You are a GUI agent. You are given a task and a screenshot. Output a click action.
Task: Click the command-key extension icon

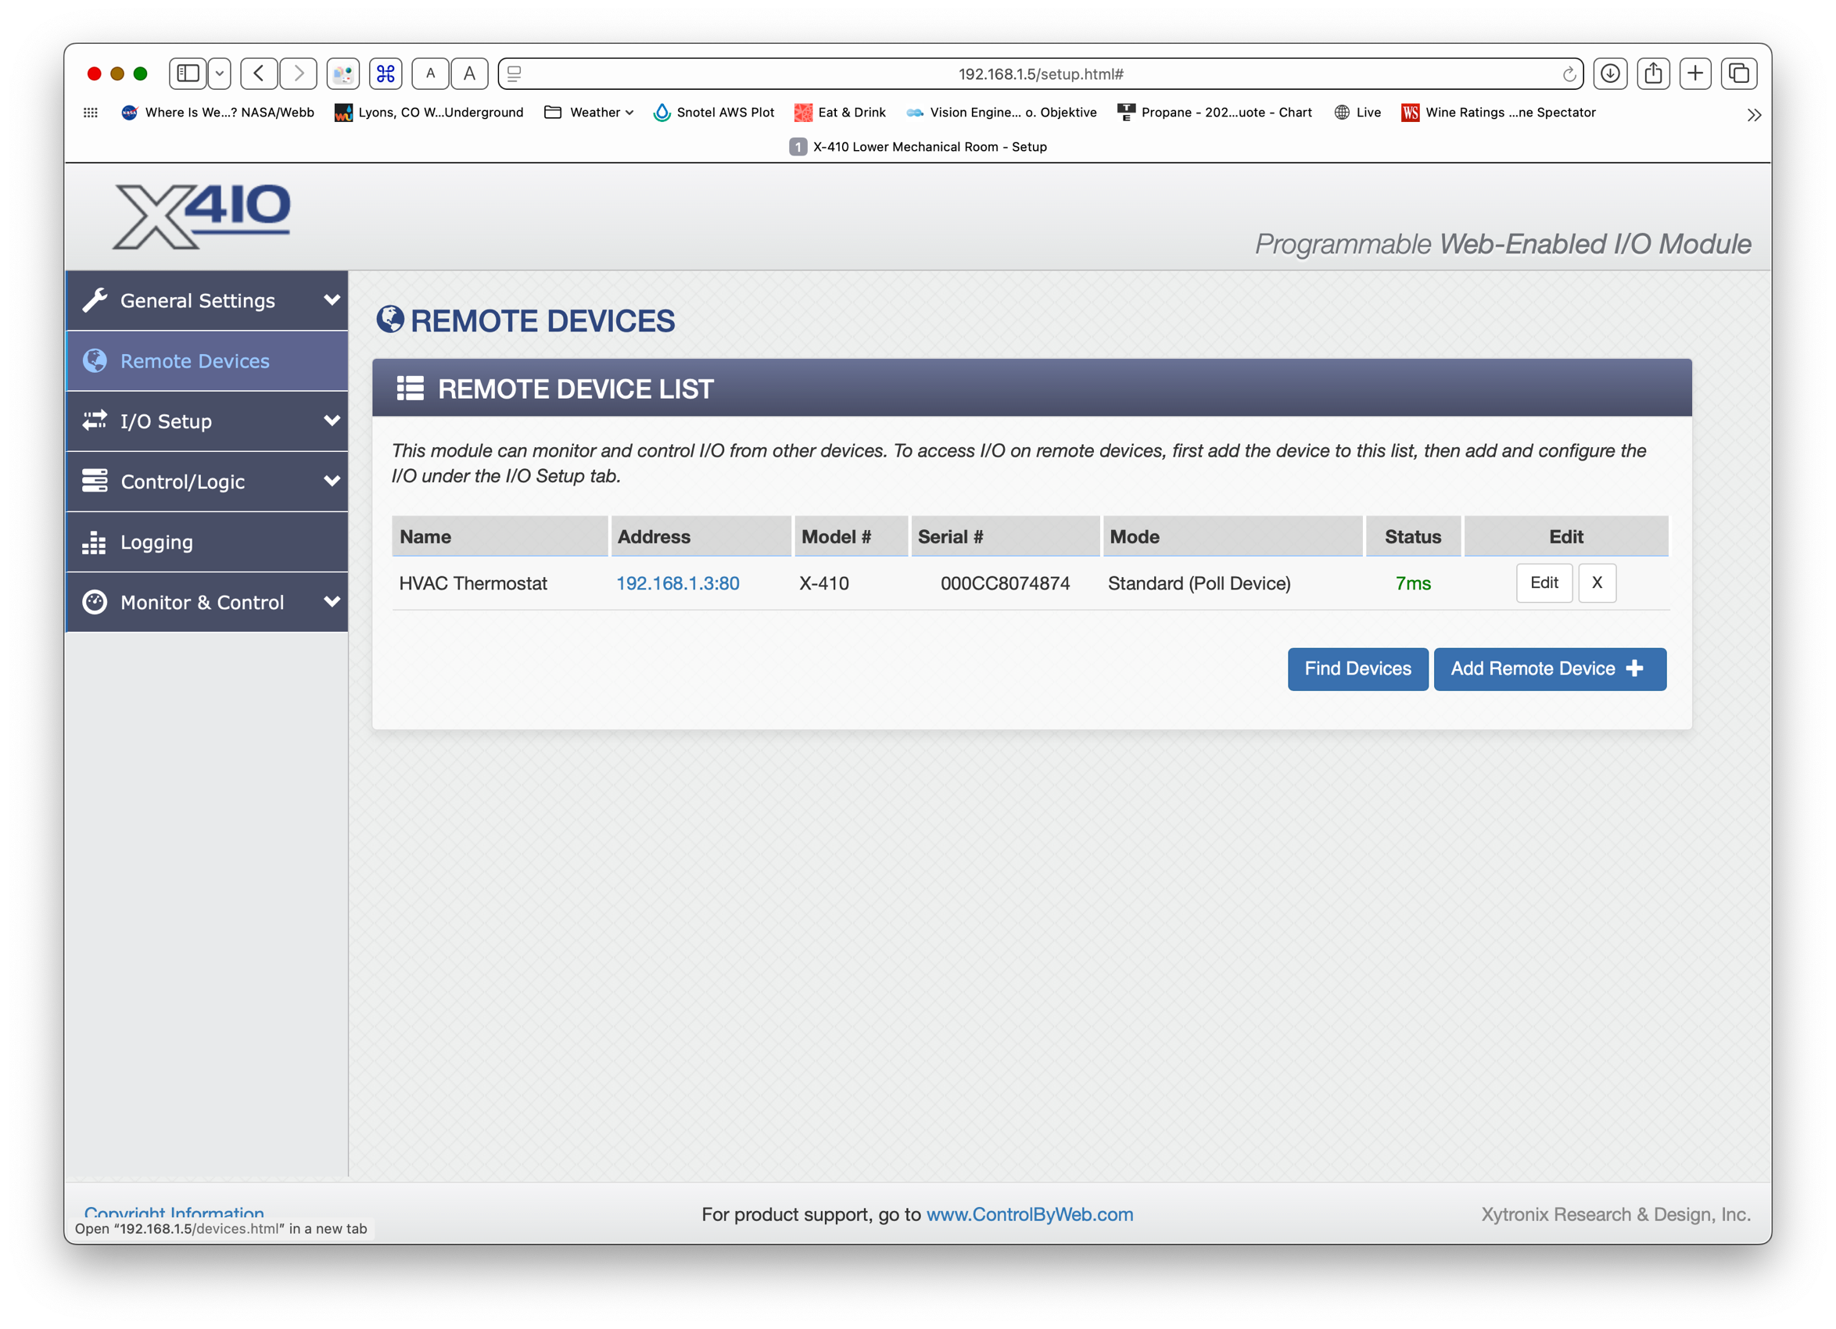point(386,73)
